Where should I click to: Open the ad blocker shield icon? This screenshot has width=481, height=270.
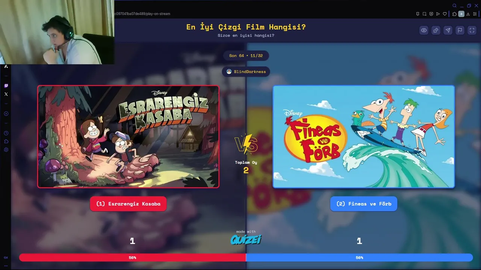431,14
